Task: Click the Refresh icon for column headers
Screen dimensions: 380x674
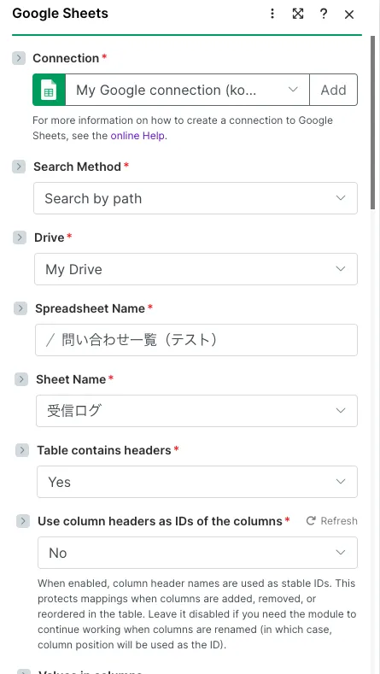Action: point(311,521)
